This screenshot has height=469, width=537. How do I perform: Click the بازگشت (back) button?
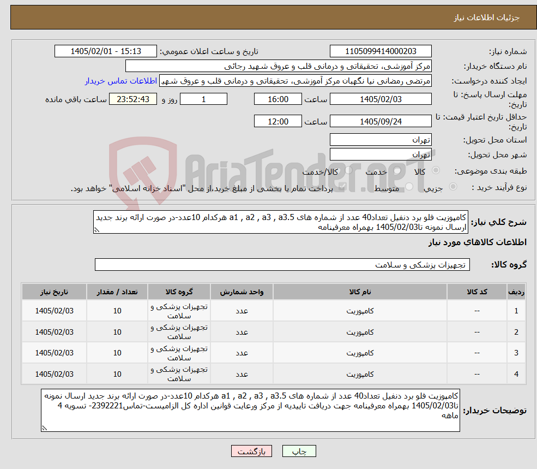[251, 451]
